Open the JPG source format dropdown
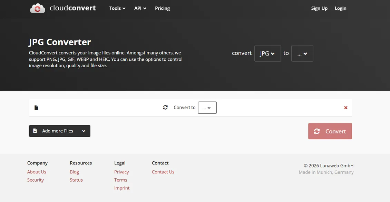 [267, 53]
